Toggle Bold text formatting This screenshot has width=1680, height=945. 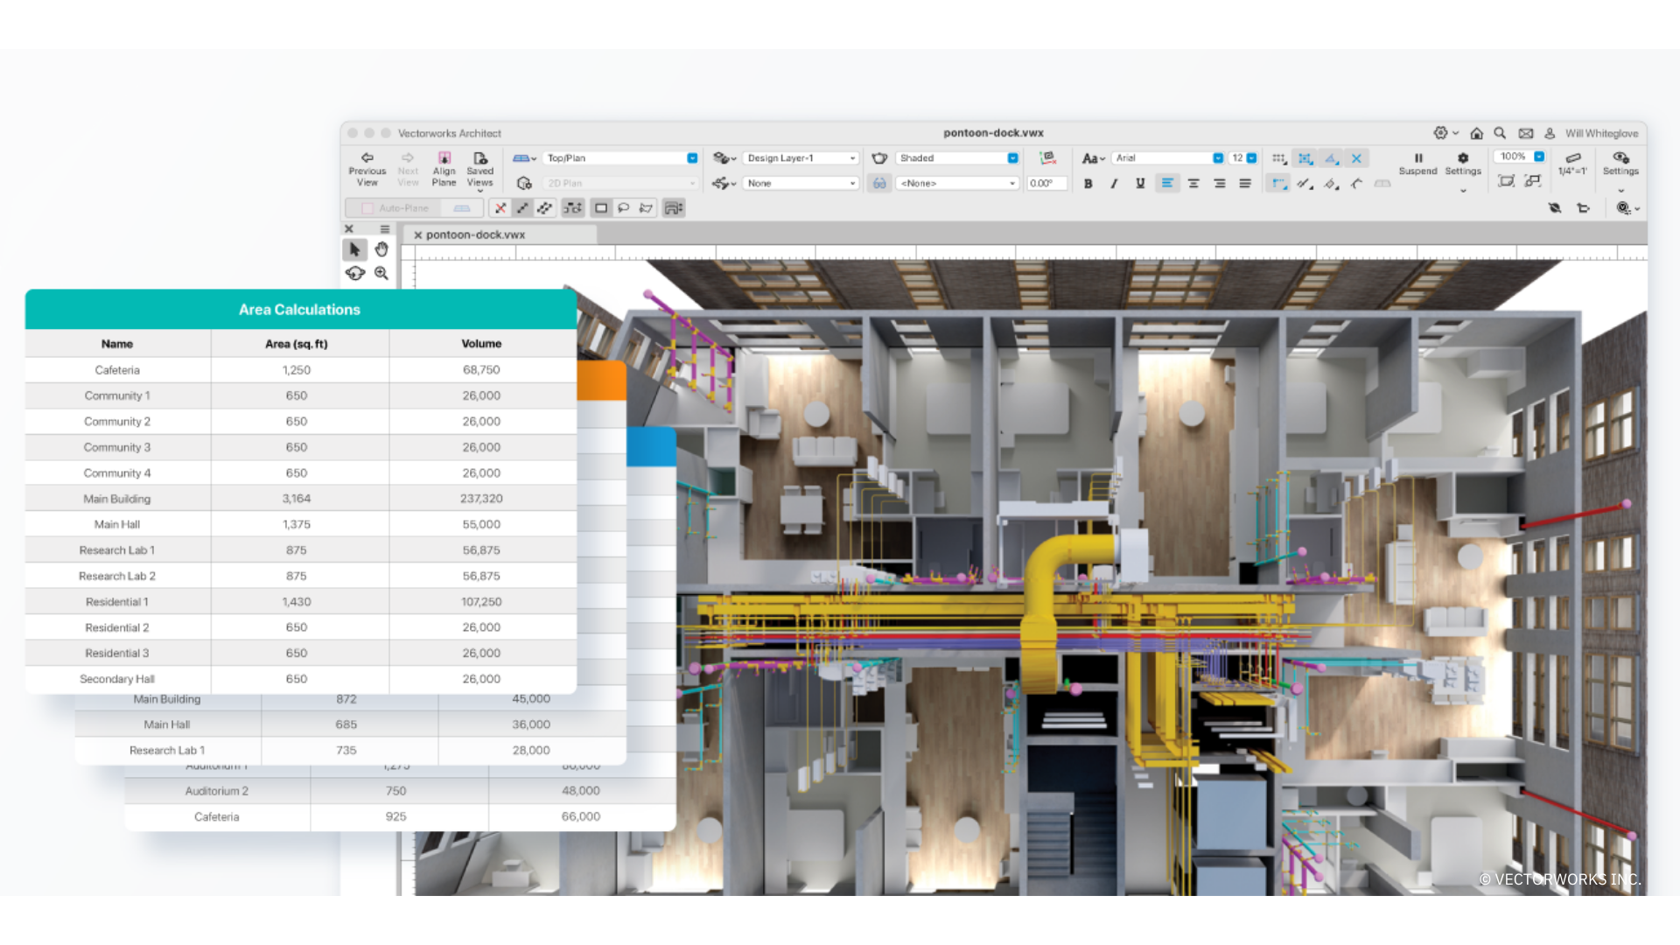click(1088, 184)
